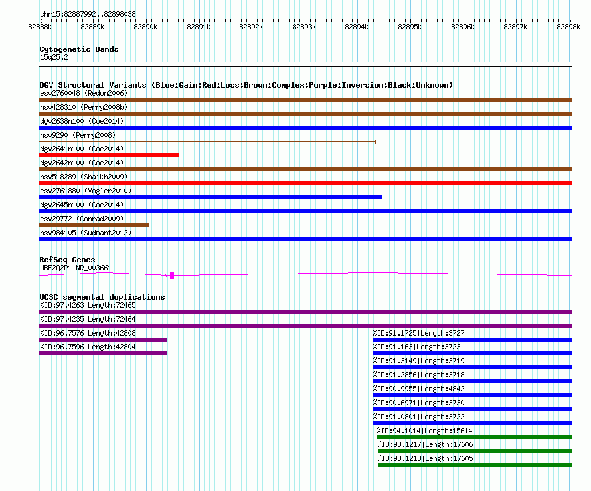Click the blue bar for %ID:91.163|Length:3723

click(473, 353)
